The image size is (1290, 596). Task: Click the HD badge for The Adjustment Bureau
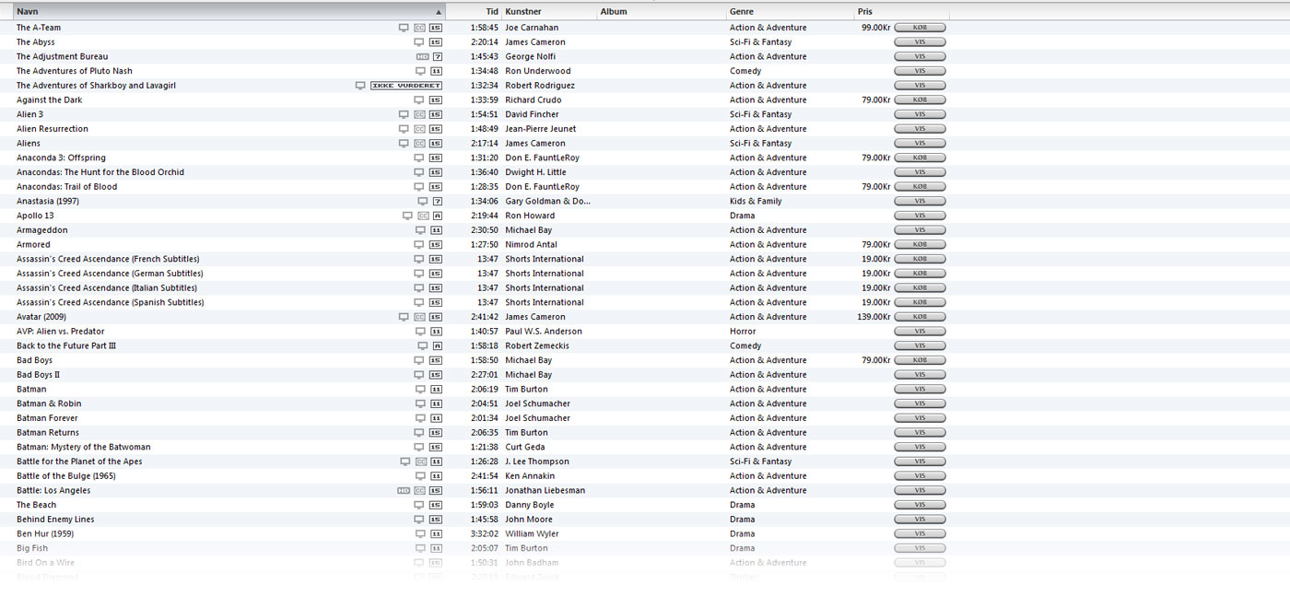tap(423, 57)
